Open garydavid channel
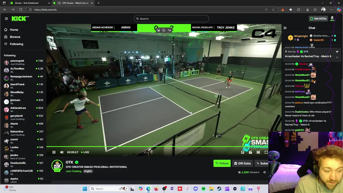The width and height of the screenshot is (343, 193). click(24, 117)
